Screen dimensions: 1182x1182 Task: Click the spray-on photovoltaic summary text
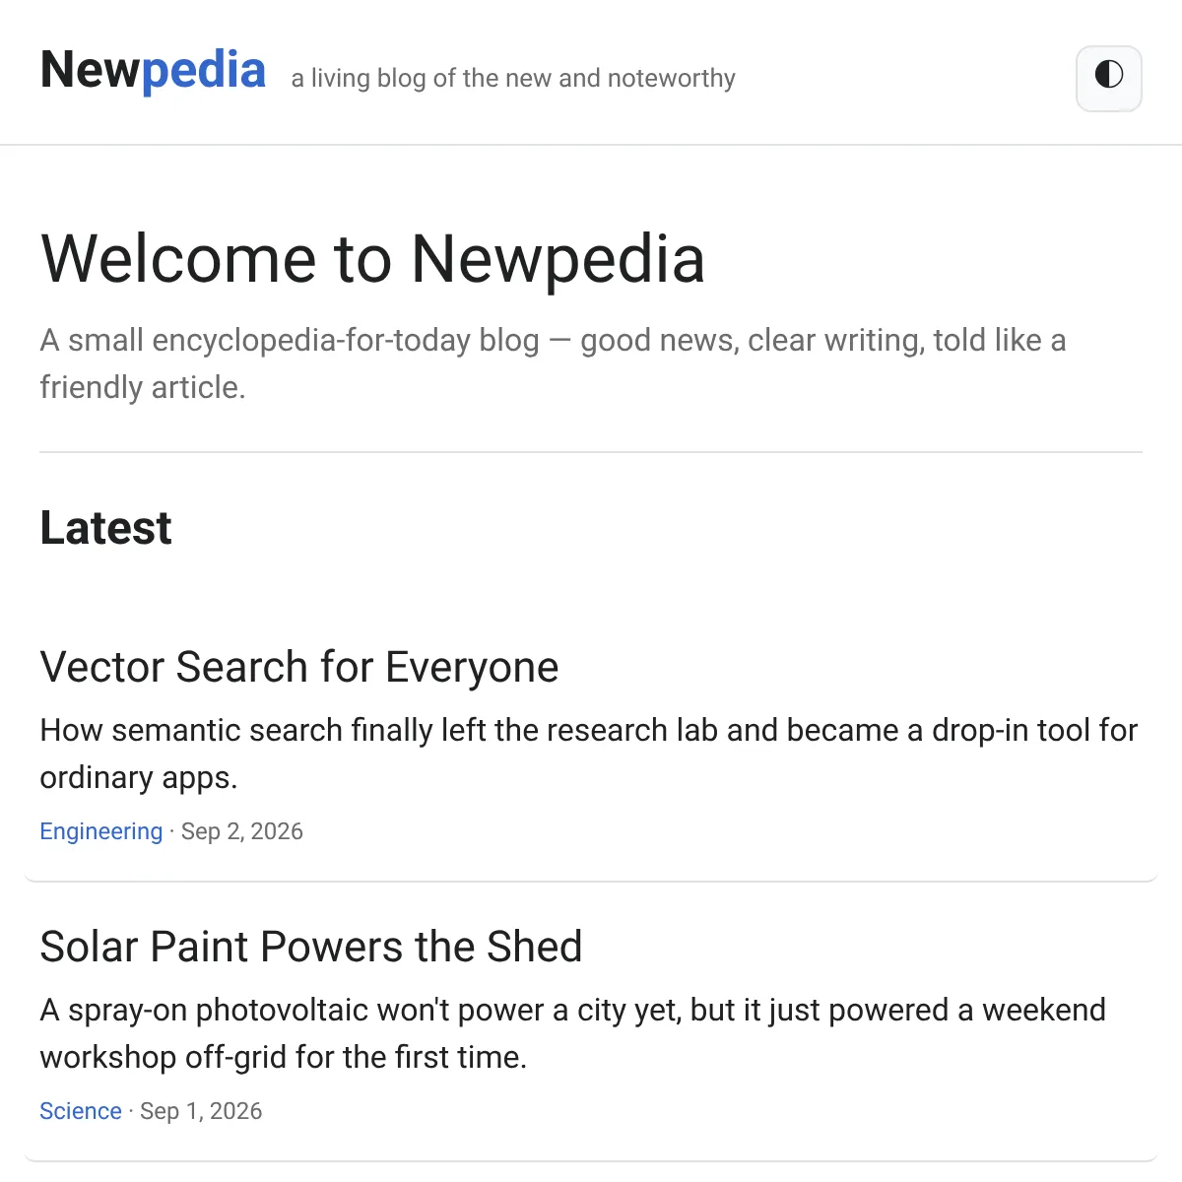tap(573, 1033)
